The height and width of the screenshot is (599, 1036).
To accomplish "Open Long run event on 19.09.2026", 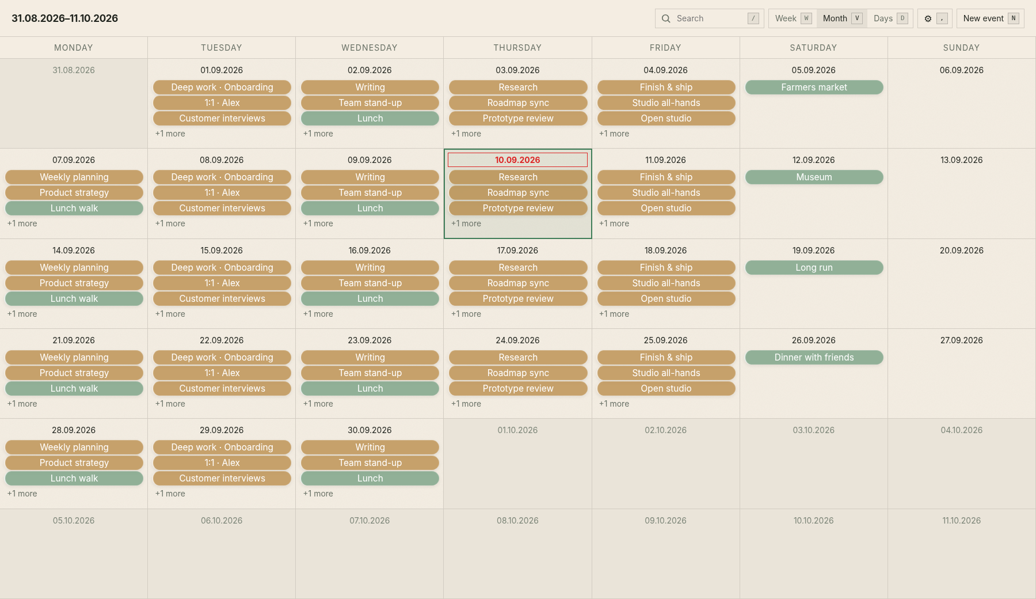I will [x=814, y=267].
